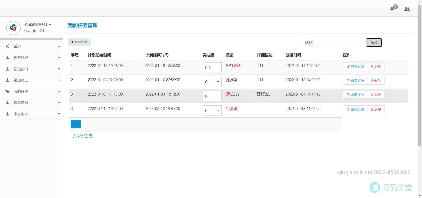The height and width of the screenshot is (198, 422).
Task: Expand the arrow next to 管理部门
Action: click(x=59, y=69)
